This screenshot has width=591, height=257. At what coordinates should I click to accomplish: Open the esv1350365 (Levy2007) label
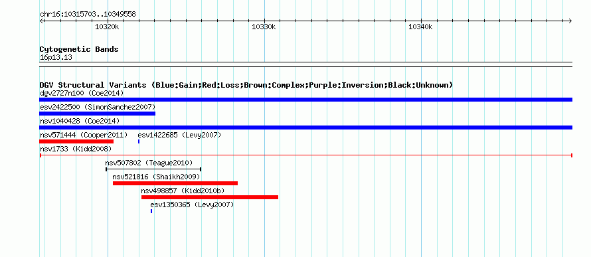pyautogui.click(x=192, y=205)
